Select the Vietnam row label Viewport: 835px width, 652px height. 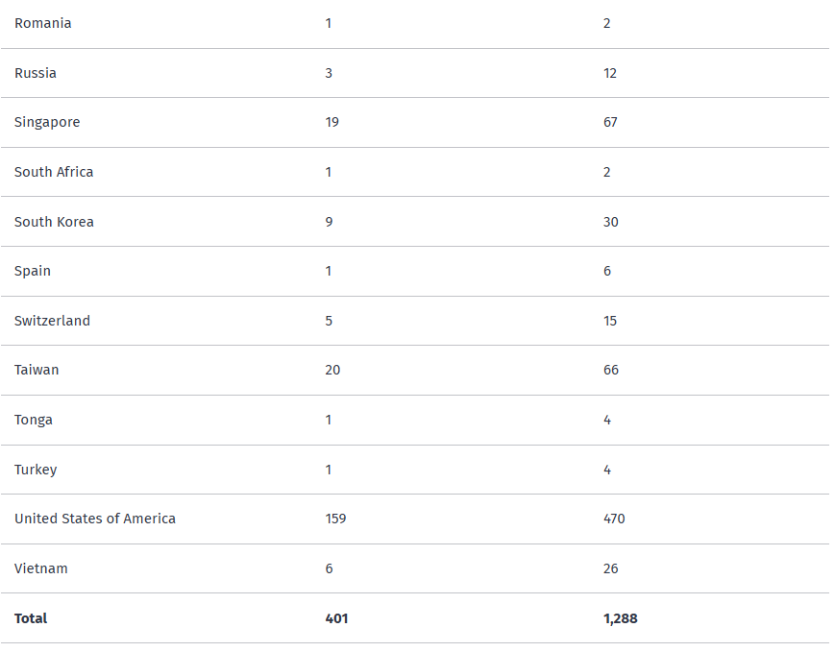[41, 568]
